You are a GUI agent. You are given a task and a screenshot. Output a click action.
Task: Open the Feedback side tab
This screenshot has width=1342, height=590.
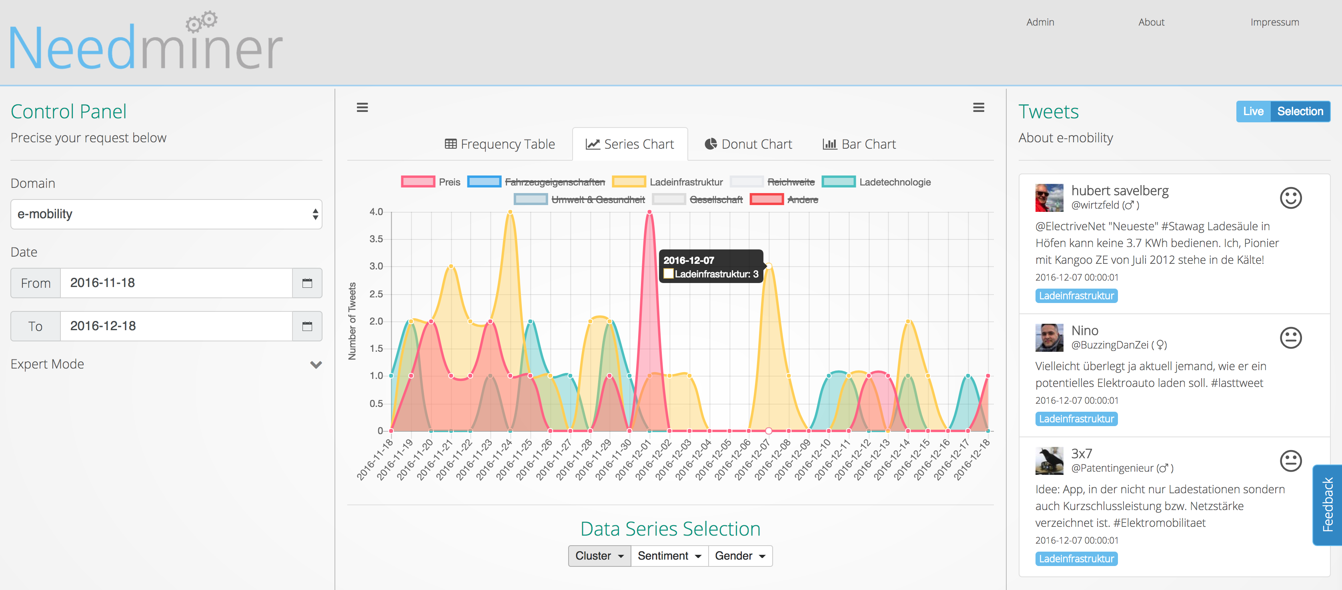[1328, 505]
